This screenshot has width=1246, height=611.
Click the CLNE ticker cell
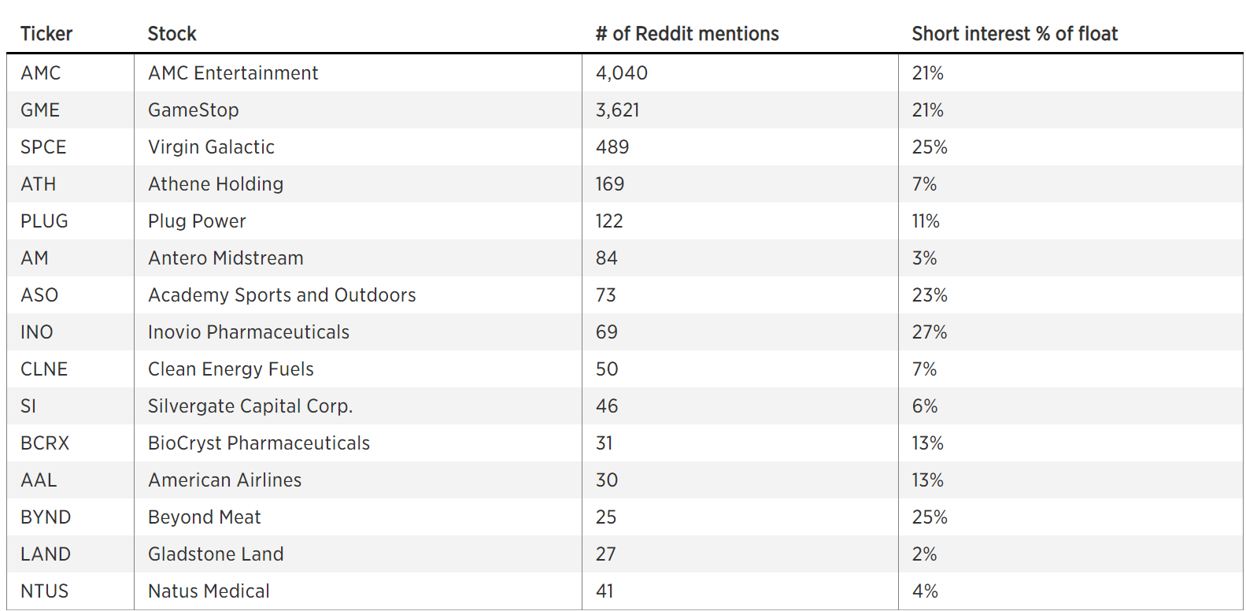tap(44, 369)
